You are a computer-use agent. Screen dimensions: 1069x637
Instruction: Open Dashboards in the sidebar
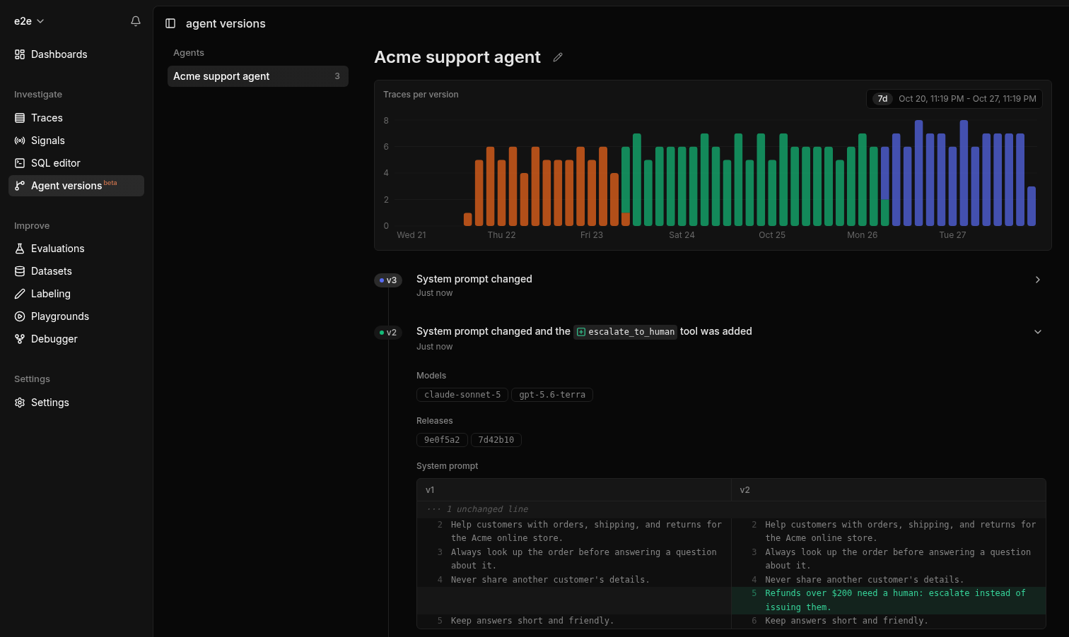click(x=76, y=54)
